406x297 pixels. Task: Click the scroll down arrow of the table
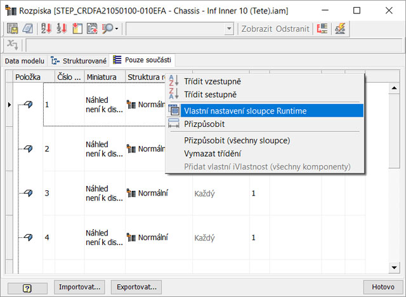(x=394, y=268)
